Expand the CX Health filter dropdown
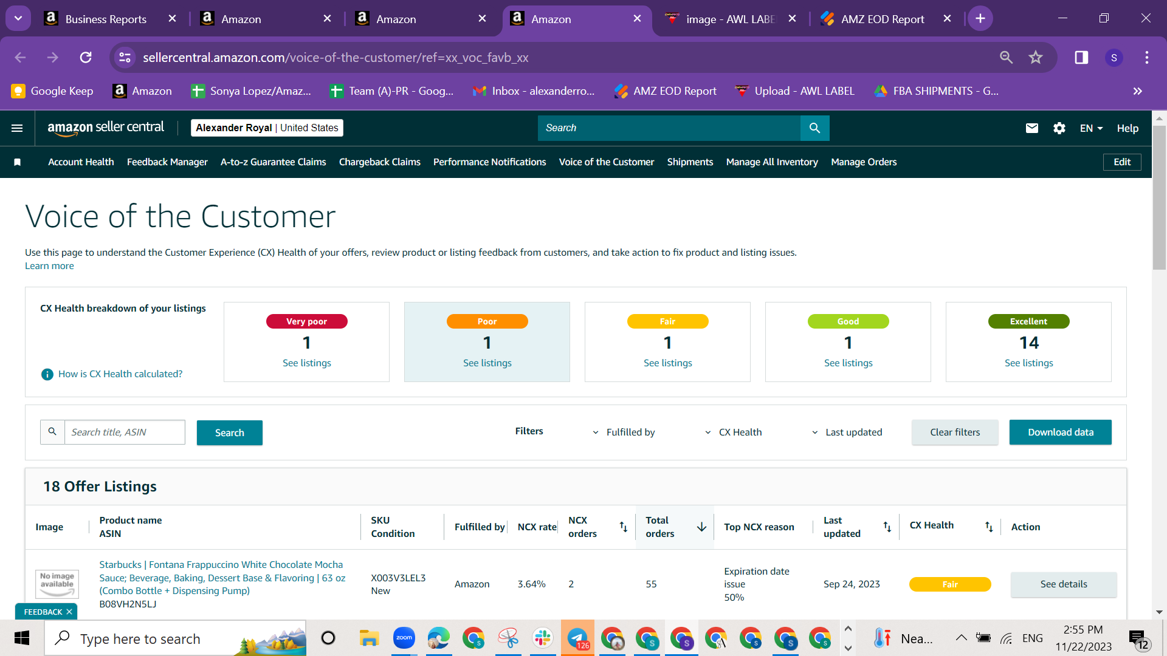 pos(733,432)
